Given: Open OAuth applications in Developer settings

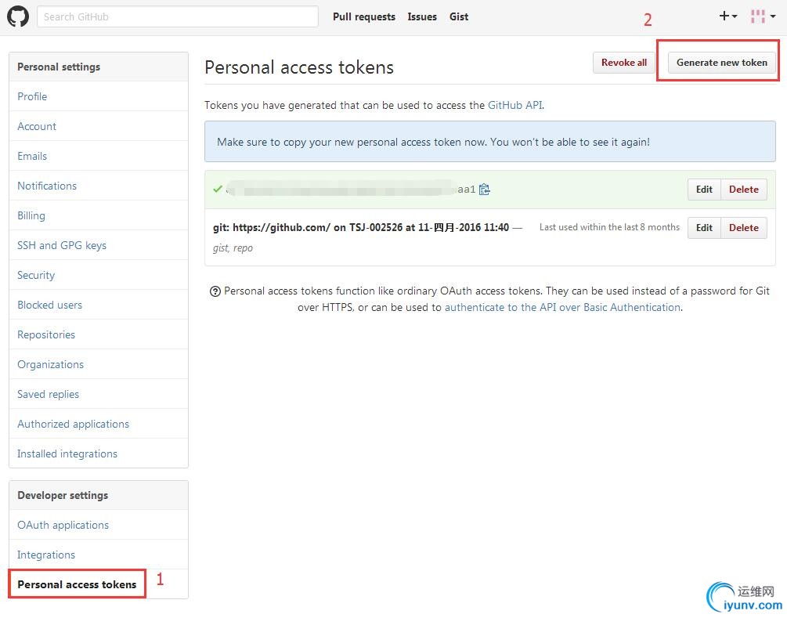Looking at the screenshot, I should [x=99, y=525].
